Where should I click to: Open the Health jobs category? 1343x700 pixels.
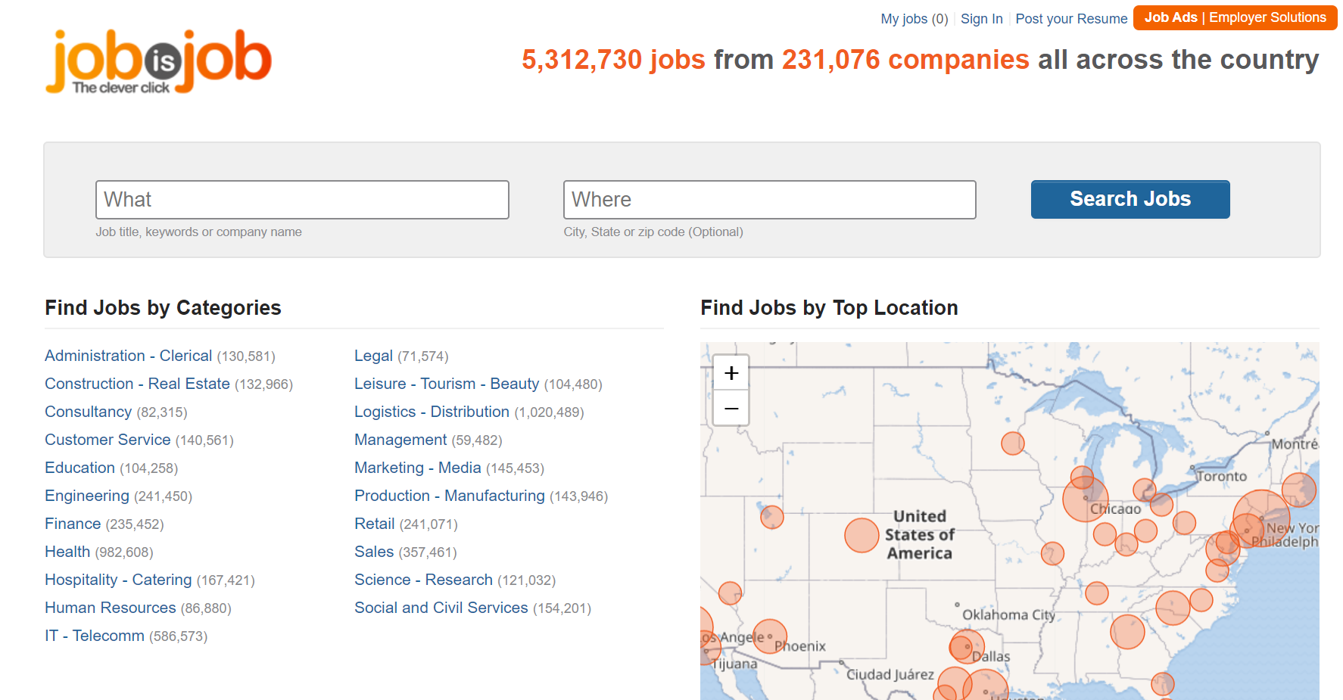[x=67, y=552]
